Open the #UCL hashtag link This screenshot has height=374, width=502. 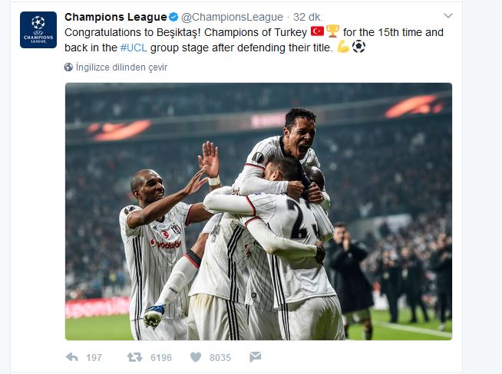point(134,48)
